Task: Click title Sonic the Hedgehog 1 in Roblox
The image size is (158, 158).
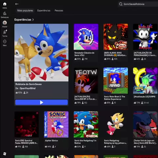Action: click(85, 142)
